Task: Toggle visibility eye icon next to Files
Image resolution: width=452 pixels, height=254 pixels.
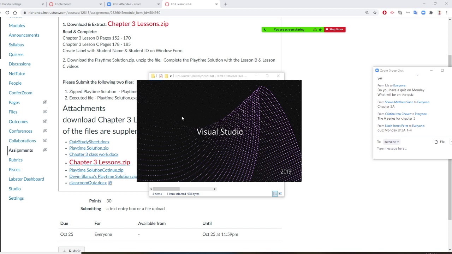Action: point(45,112)
